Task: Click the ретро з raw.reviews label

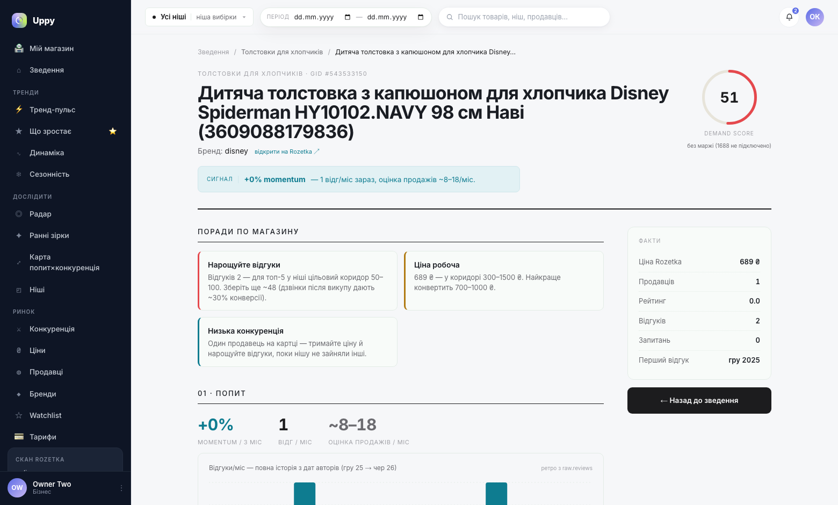Action: (x=567, y=468)
